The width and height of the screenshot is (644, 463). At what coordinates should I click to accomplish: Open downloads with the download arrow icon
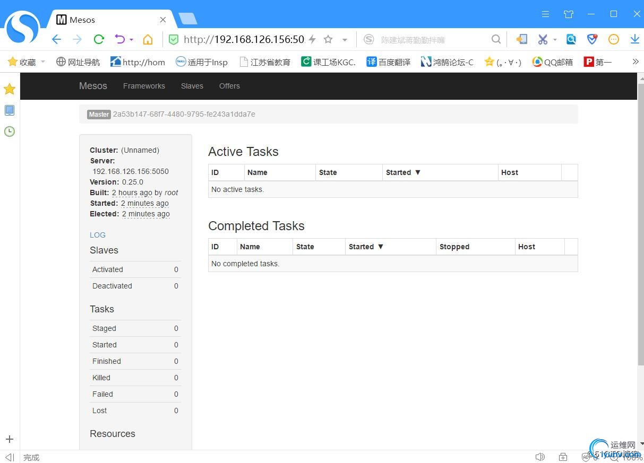click(634, 39)
